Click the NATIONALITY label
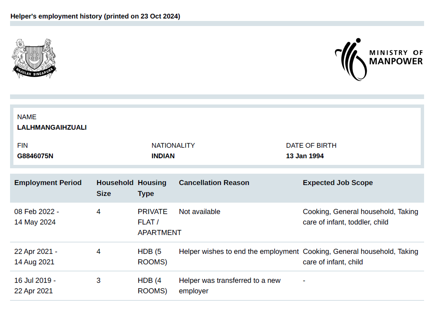 pos(173,146)
